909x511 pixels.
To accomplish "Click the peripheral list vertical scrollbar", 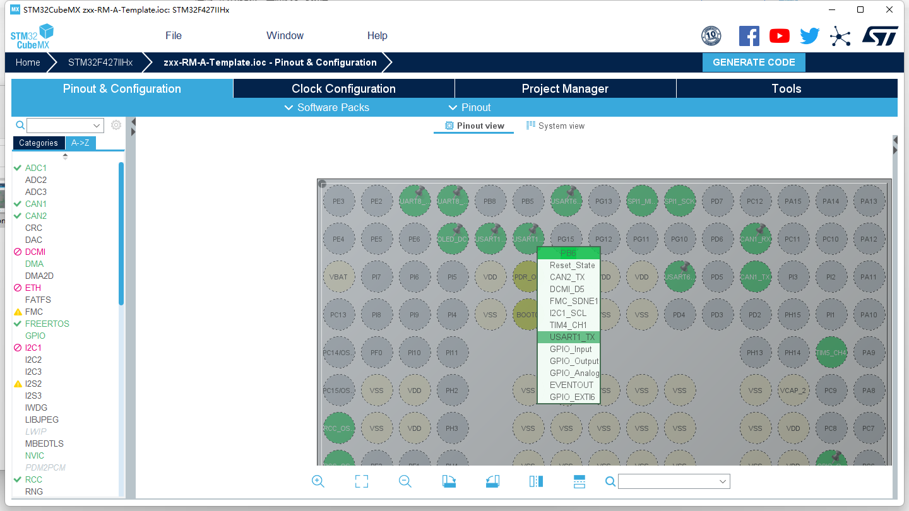I will [x=121, y=233].
